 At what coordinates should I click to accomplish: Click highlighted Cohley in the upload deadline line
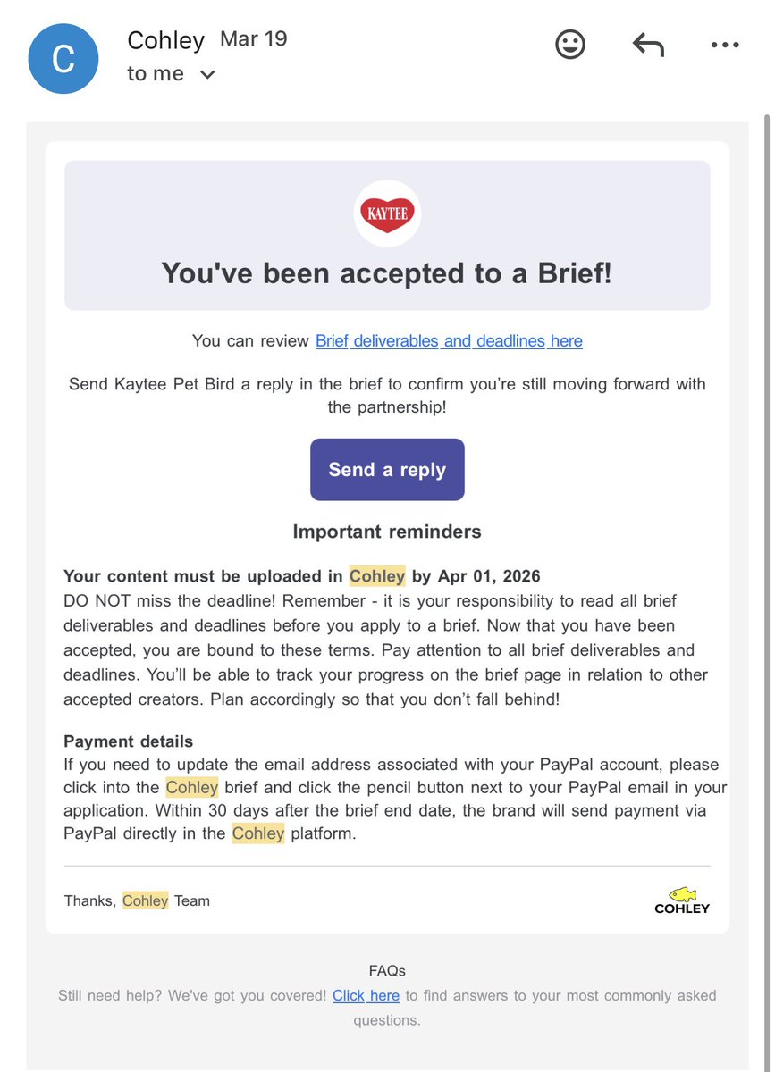377,576
